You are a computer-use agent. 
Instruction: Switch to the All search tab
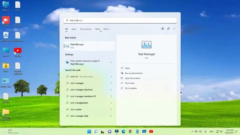[66, 29]
